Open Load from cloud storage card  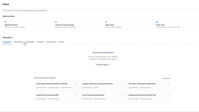[x=77, y=25]
